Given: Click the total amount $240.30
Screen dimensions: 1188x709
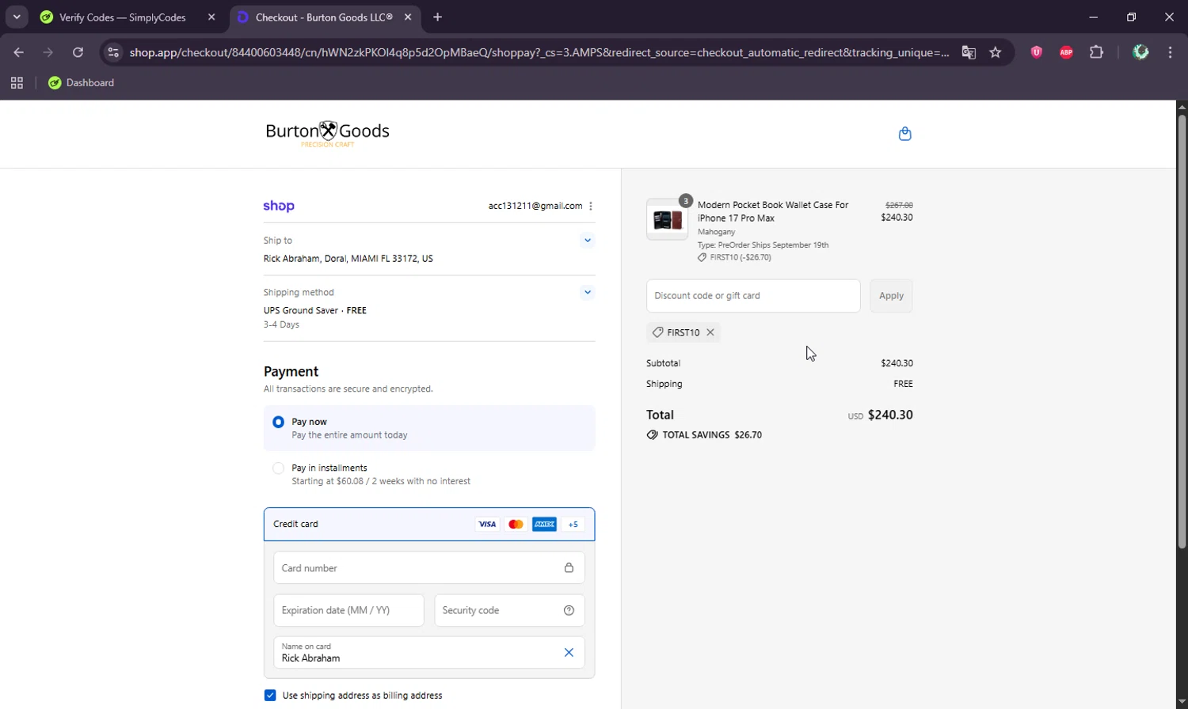Looking at the screenshot, I should pos(890,415).
